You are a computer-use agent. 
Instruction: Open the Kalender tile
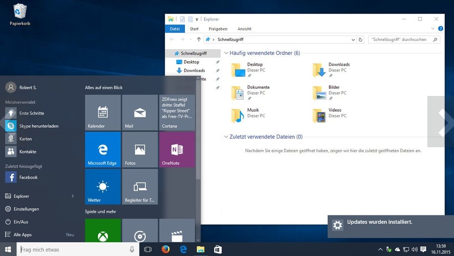103,112
